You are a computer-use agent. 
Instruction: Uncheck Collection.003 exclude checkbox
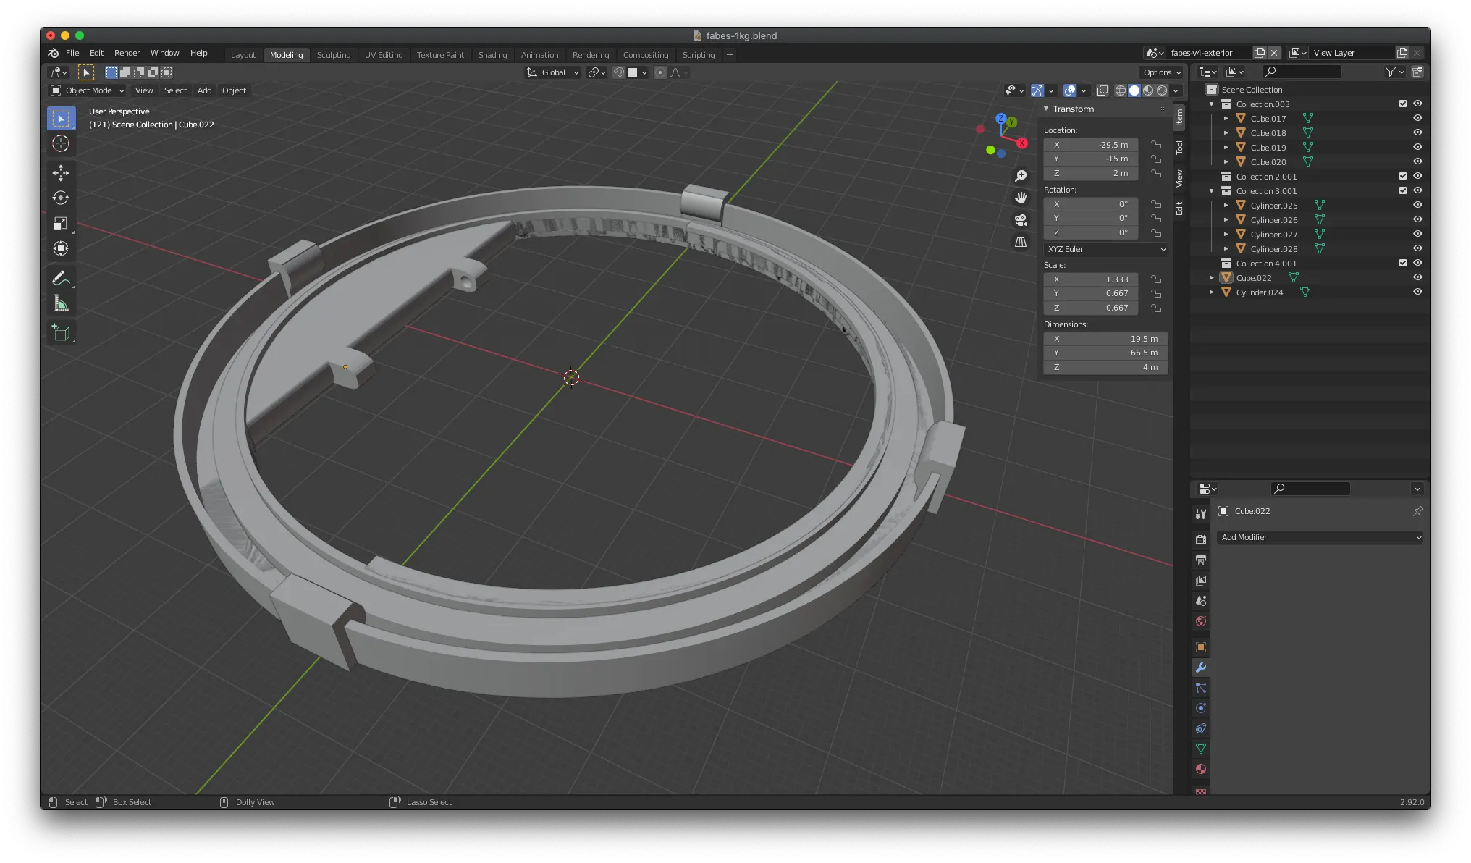[1403, 104]
